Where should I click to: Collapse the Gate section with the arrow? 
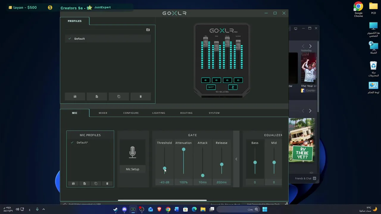pyautogui.click(x=236, y=159)
